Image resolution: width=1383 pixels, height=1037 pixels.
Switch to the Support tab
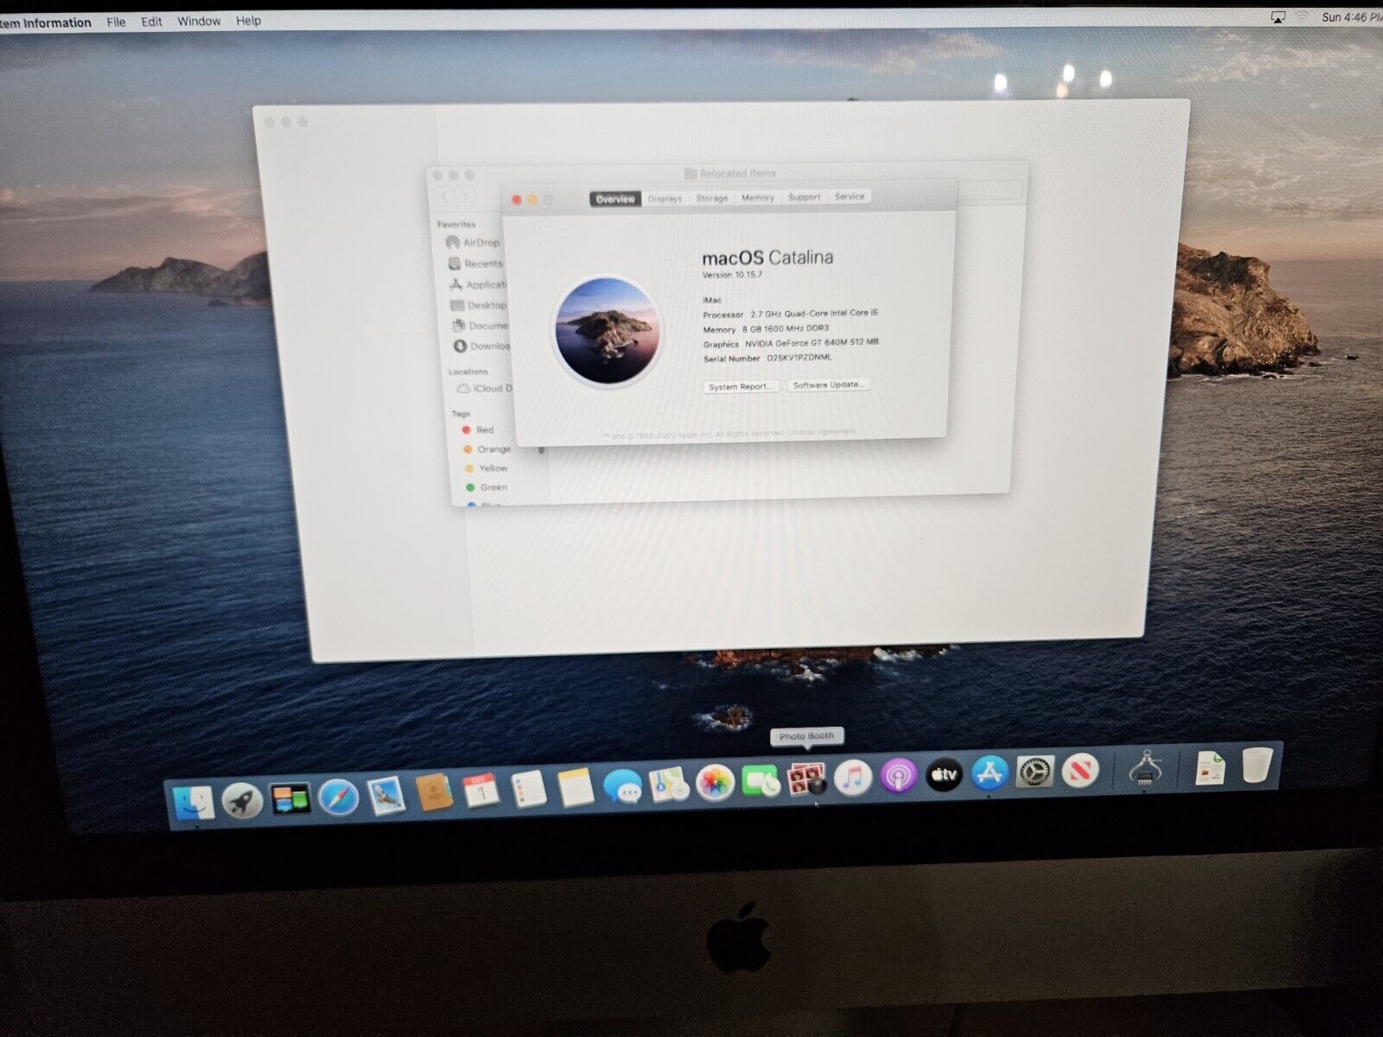tap(804, 197)
